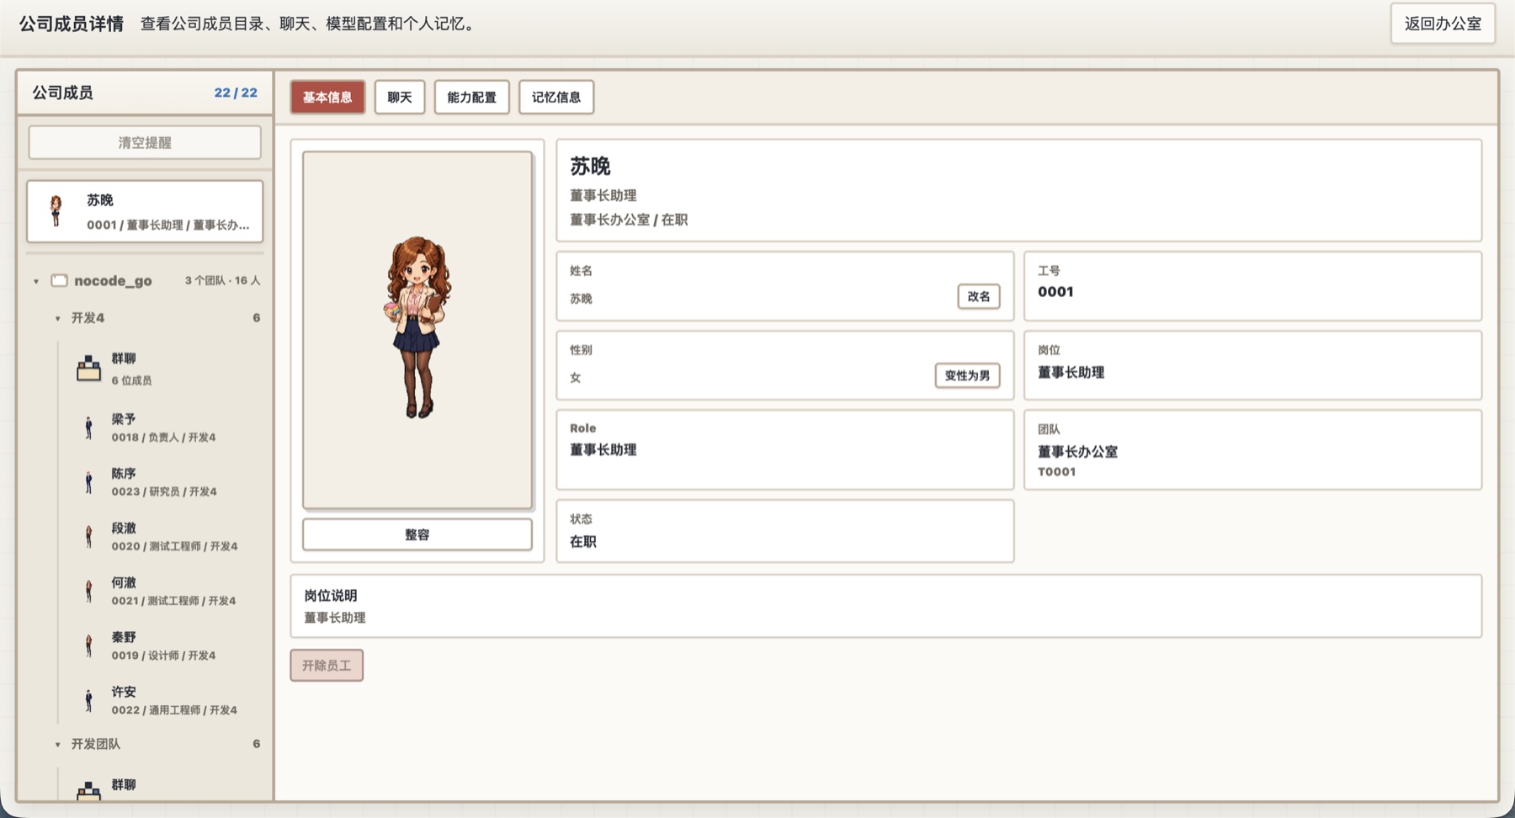The image size is (1515, 818).
Task: Collapse the 开发4 team group
Action: coord(58,318)
